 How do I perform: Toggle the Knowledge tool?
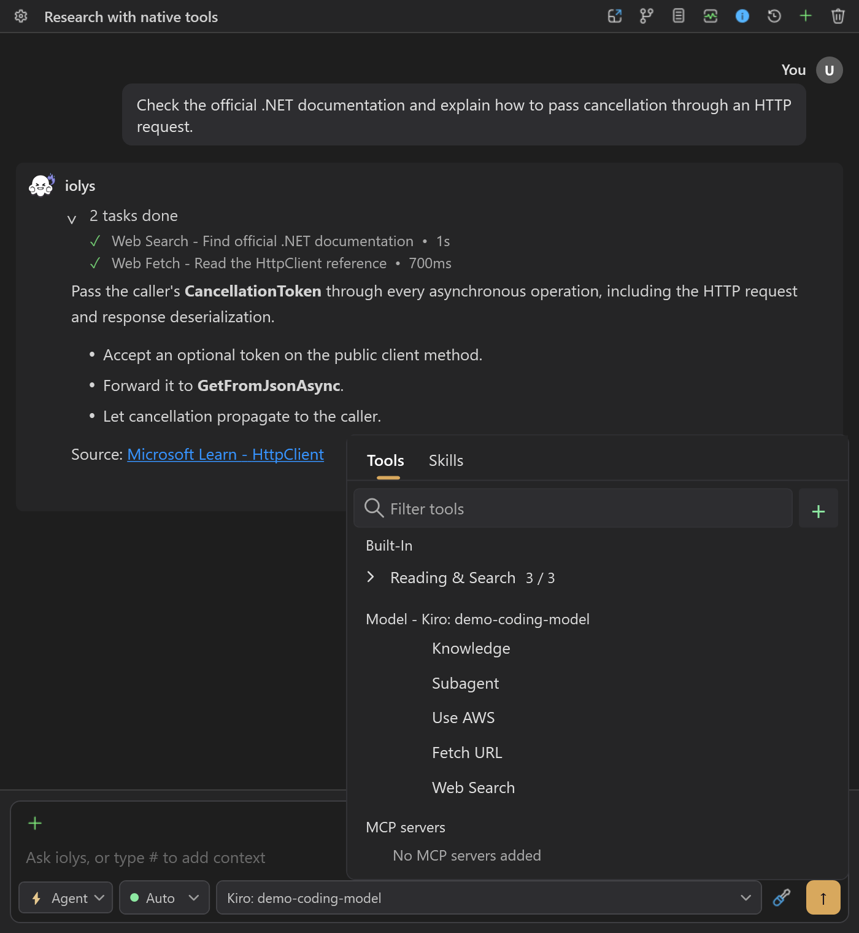click(x=471, y=648)
